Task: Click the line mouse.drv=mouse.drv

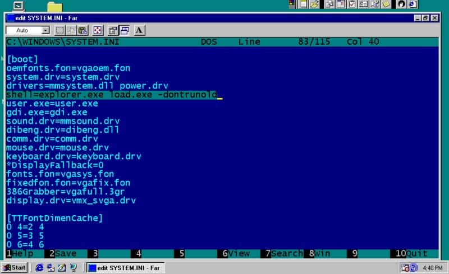Action: (58, 147)
